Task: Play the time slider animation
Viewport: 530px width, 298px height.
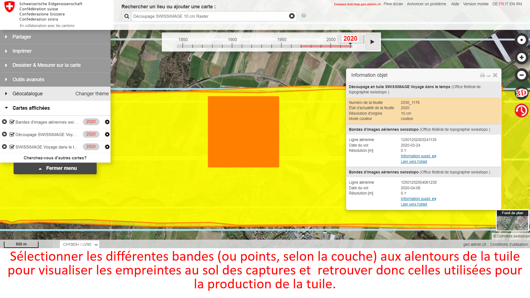Action: tap(372, 42)
